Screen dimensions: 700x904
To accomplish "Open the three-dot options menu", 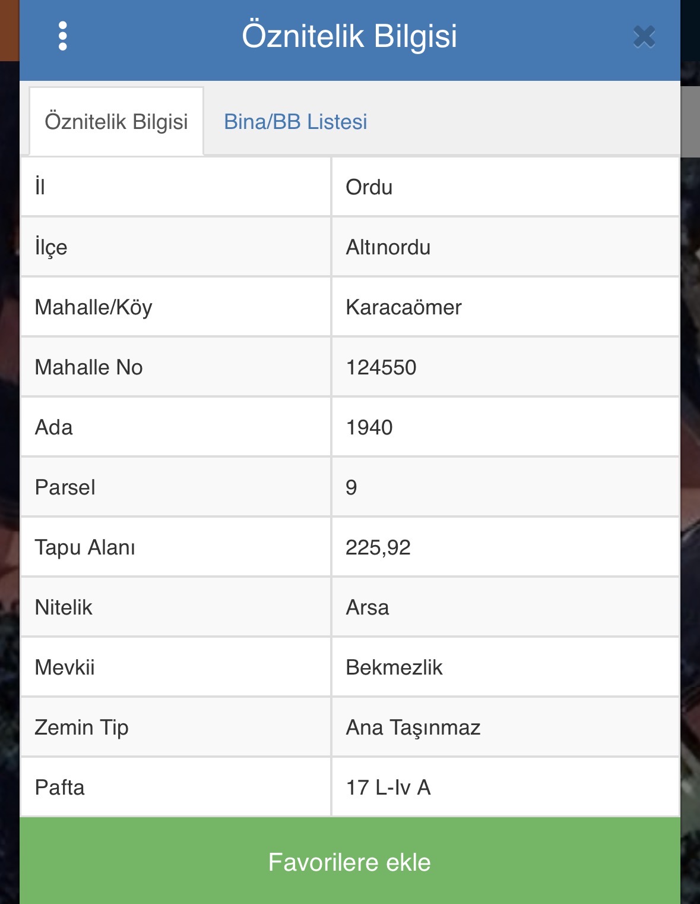I will [63, 36].
